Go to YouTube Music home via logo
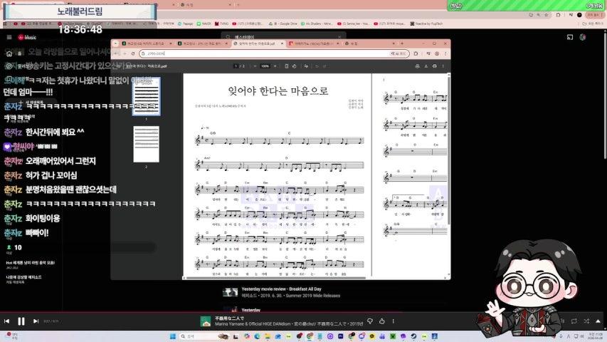This screenshot has height=342, width=607. (x=27, y=37)
